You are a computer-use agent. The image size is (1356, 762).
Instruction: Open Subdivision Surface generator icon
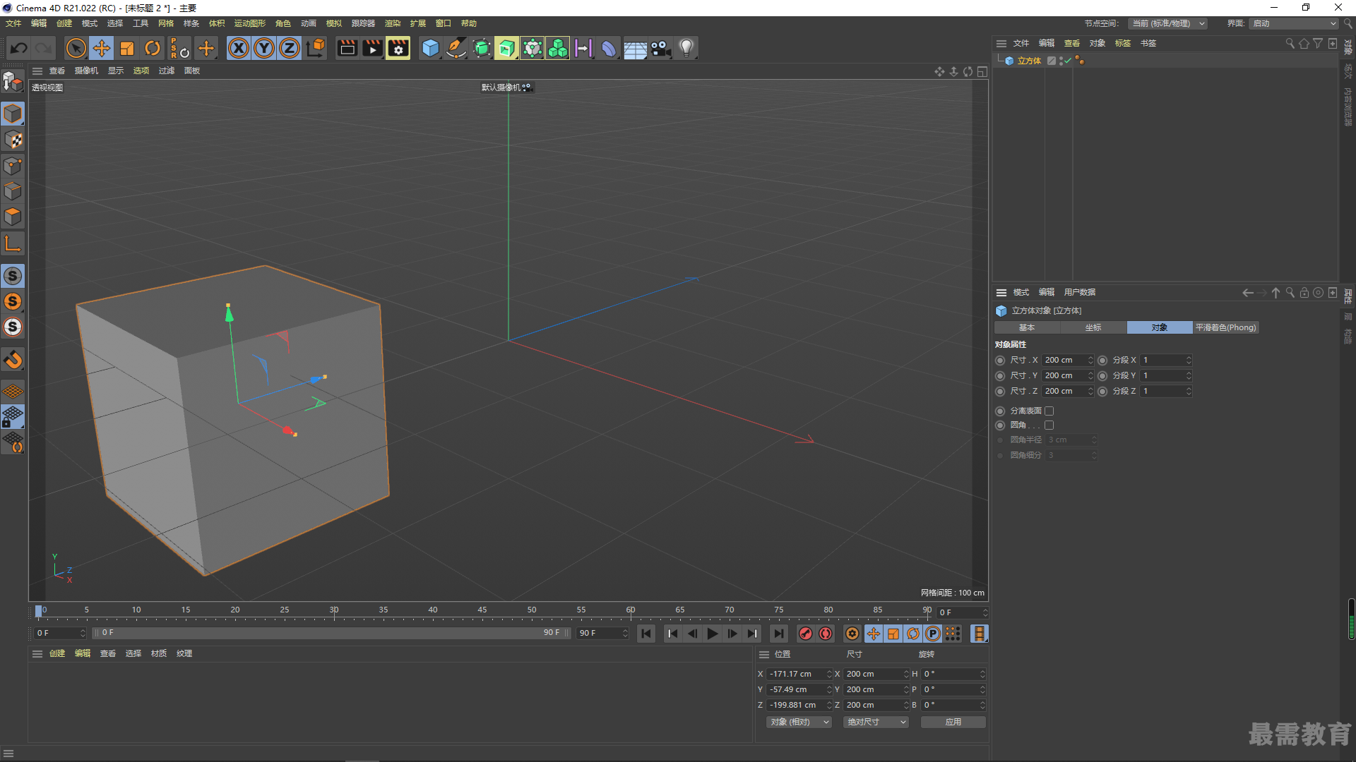coord(482,48)
